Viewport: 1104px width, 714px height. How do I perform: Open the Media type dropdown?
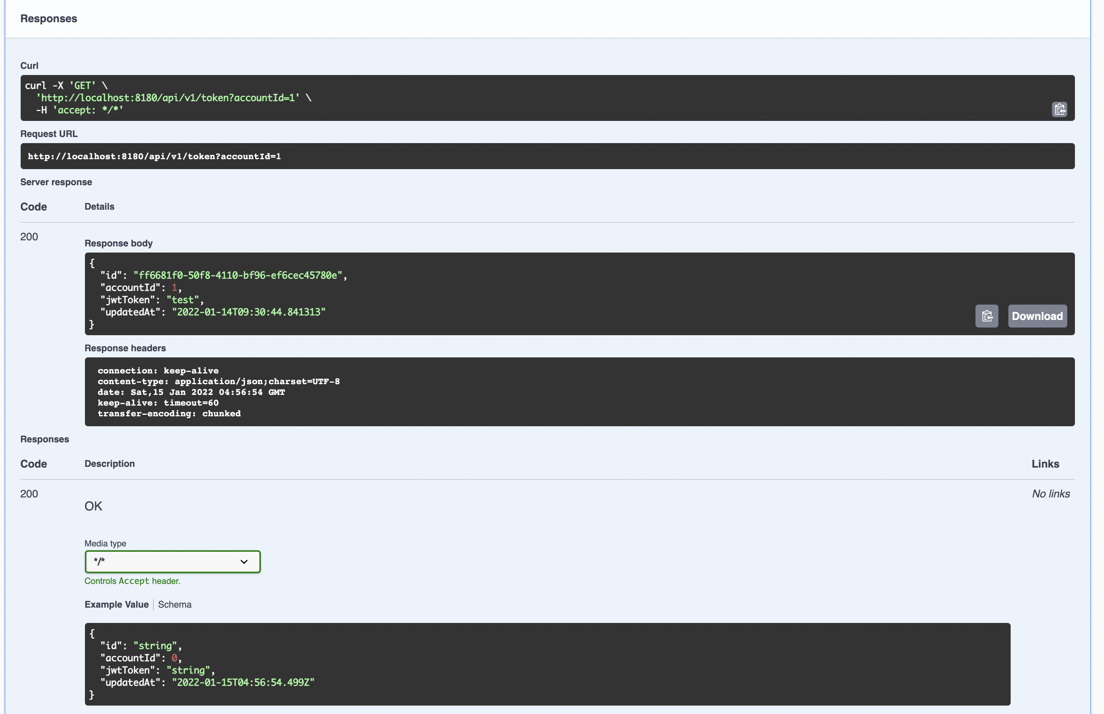pyautogui.click(x=172, y=561)
